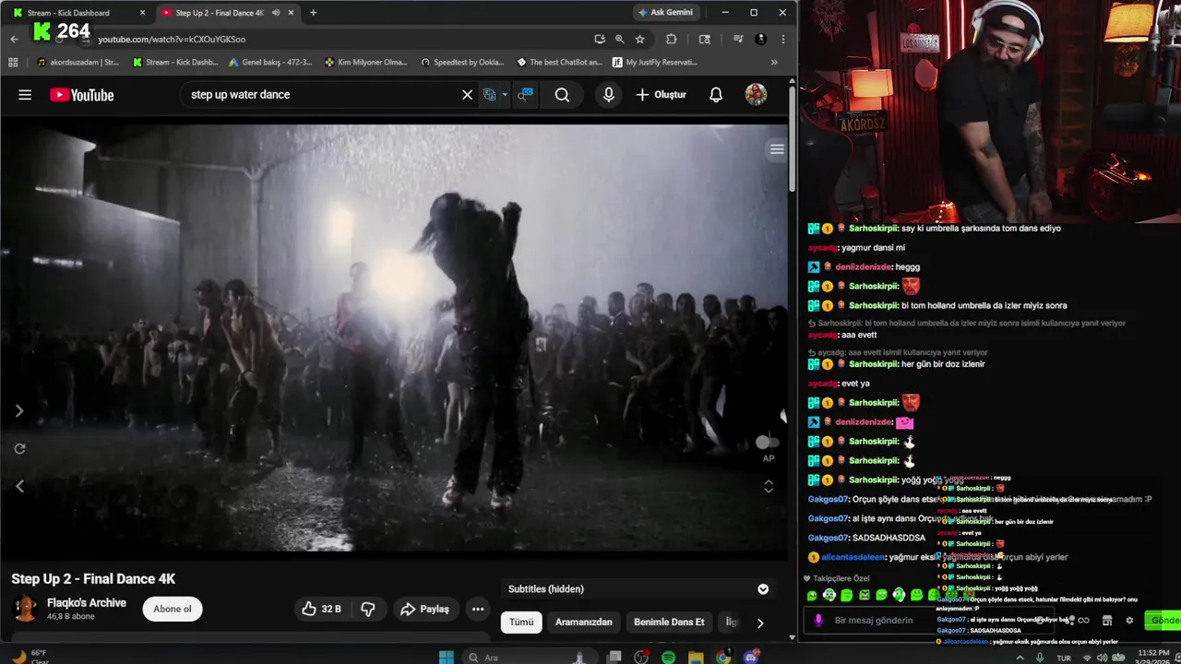The width and height of the screenshot is (1181, 664).
Task: Click the Windows taskbar search box Ara
Action: 526,658
